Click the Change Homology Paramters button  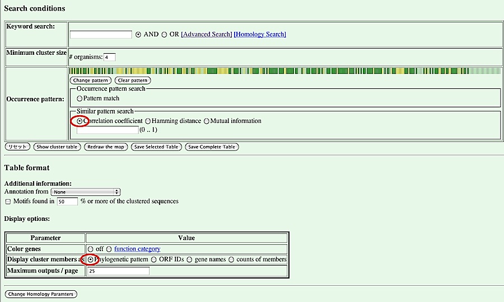click(x=41, y=294)
